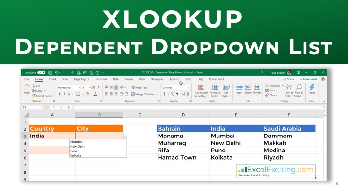Click the Insert cells icon
This screenshot has width=348, height=196.
[x=239, y=87]
